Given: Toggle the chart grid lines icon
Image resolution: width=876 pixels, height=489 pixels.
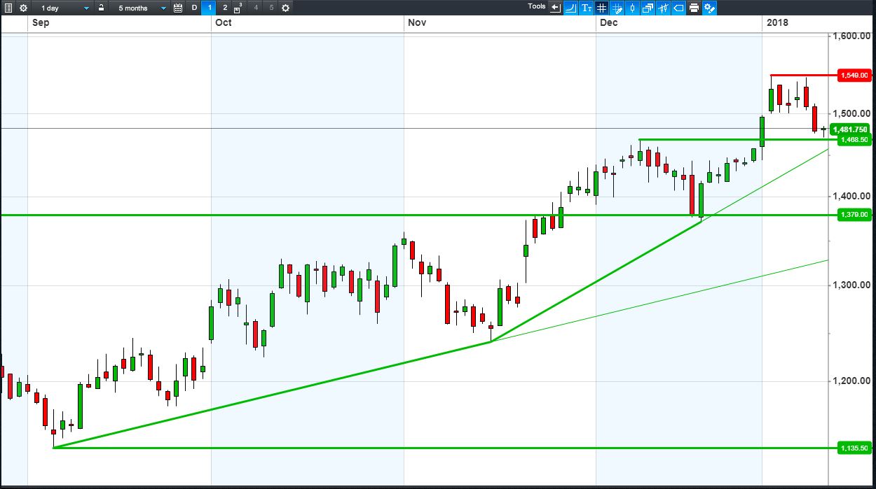Looking at the screenshot, I should (601, 8).
